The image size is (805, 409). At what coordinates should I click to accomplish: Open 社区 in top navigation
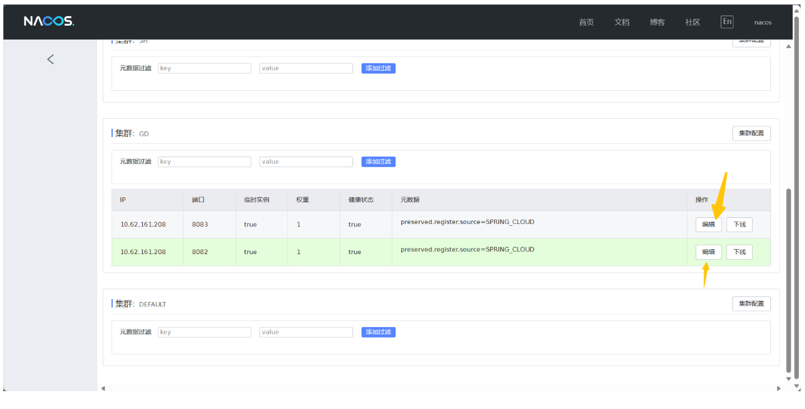point(693,22)
